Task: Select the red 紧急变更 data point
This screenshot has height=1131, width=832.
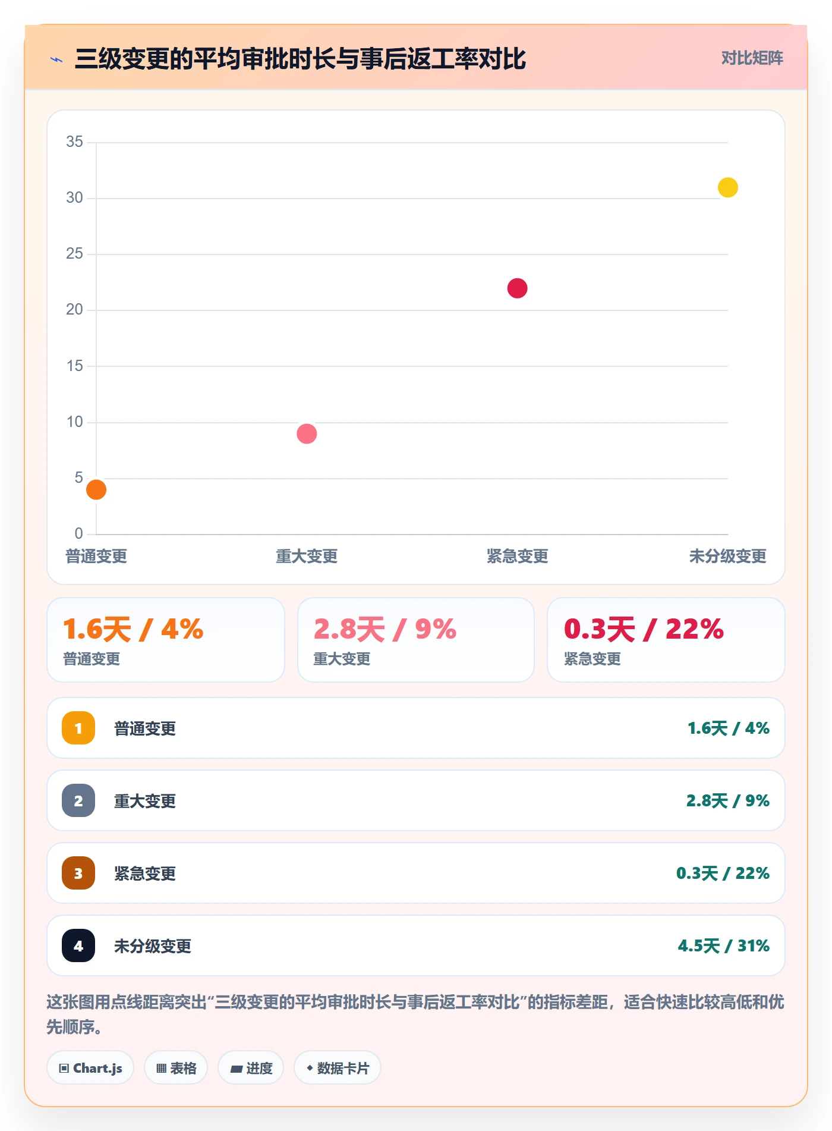Action: point(517,288)
